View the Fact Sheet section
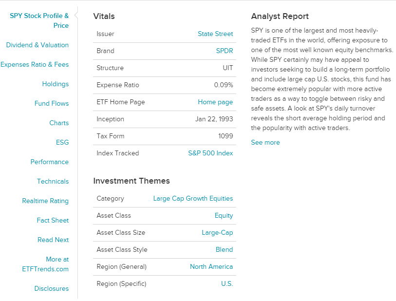Screen dimensions: 396x301 tap(53, 220)
